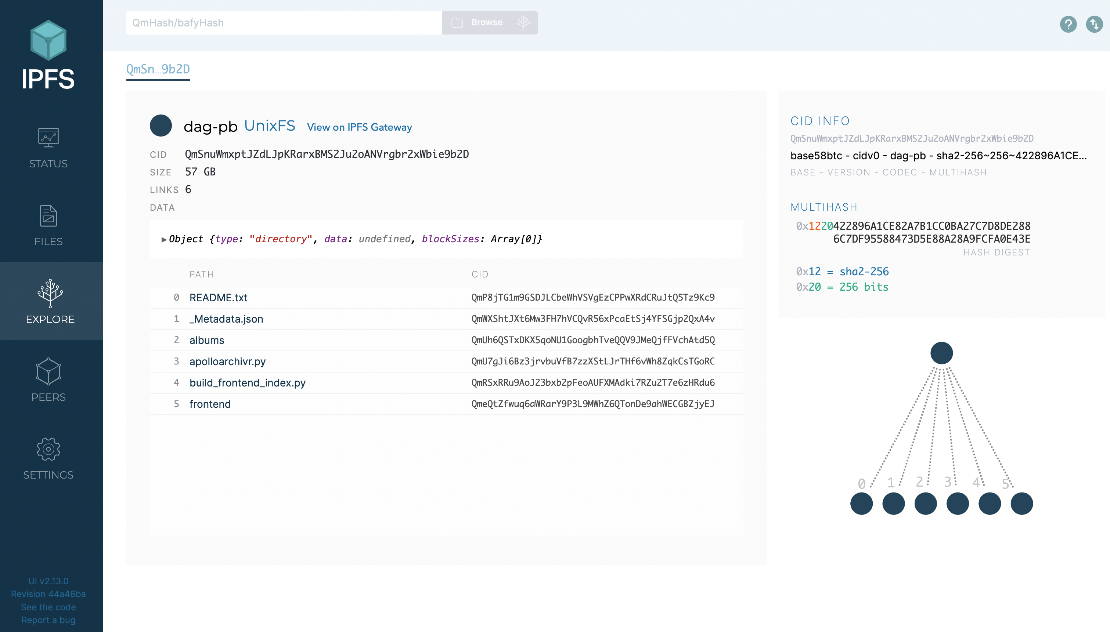Focus the QmHash/bafyHash input field
Image resolution: width=1110 pixels, height=632 pixels.
tap(284, 23)
